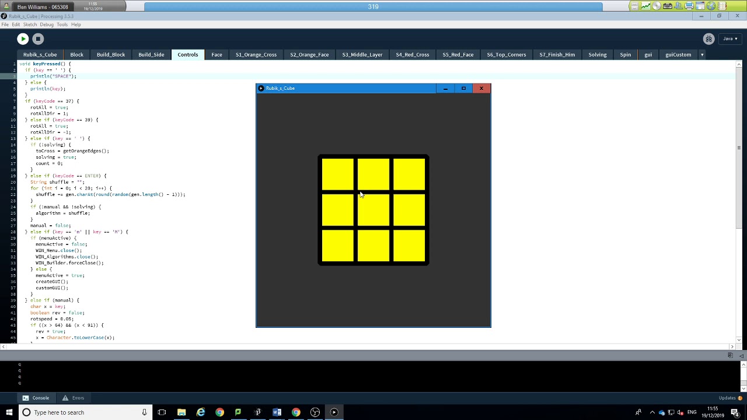The height and width of the screenshot is (420, 747).
Task: Open the Build_Block tab
Action: point(111,55)
